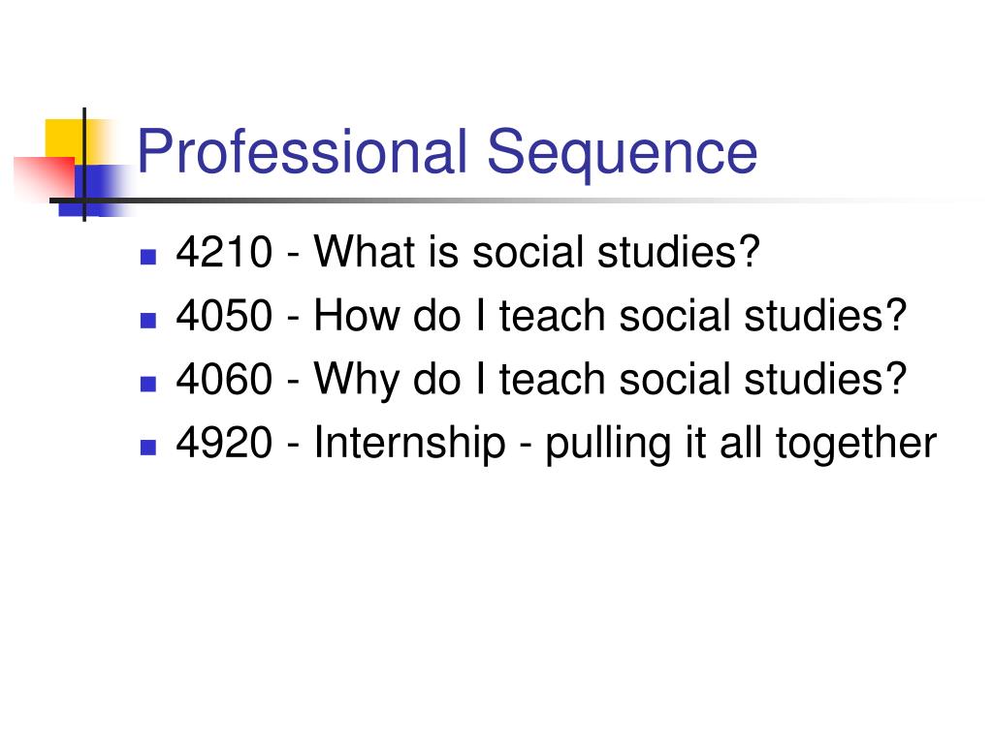Select the word 'Professional' in the title

(303, 151)
